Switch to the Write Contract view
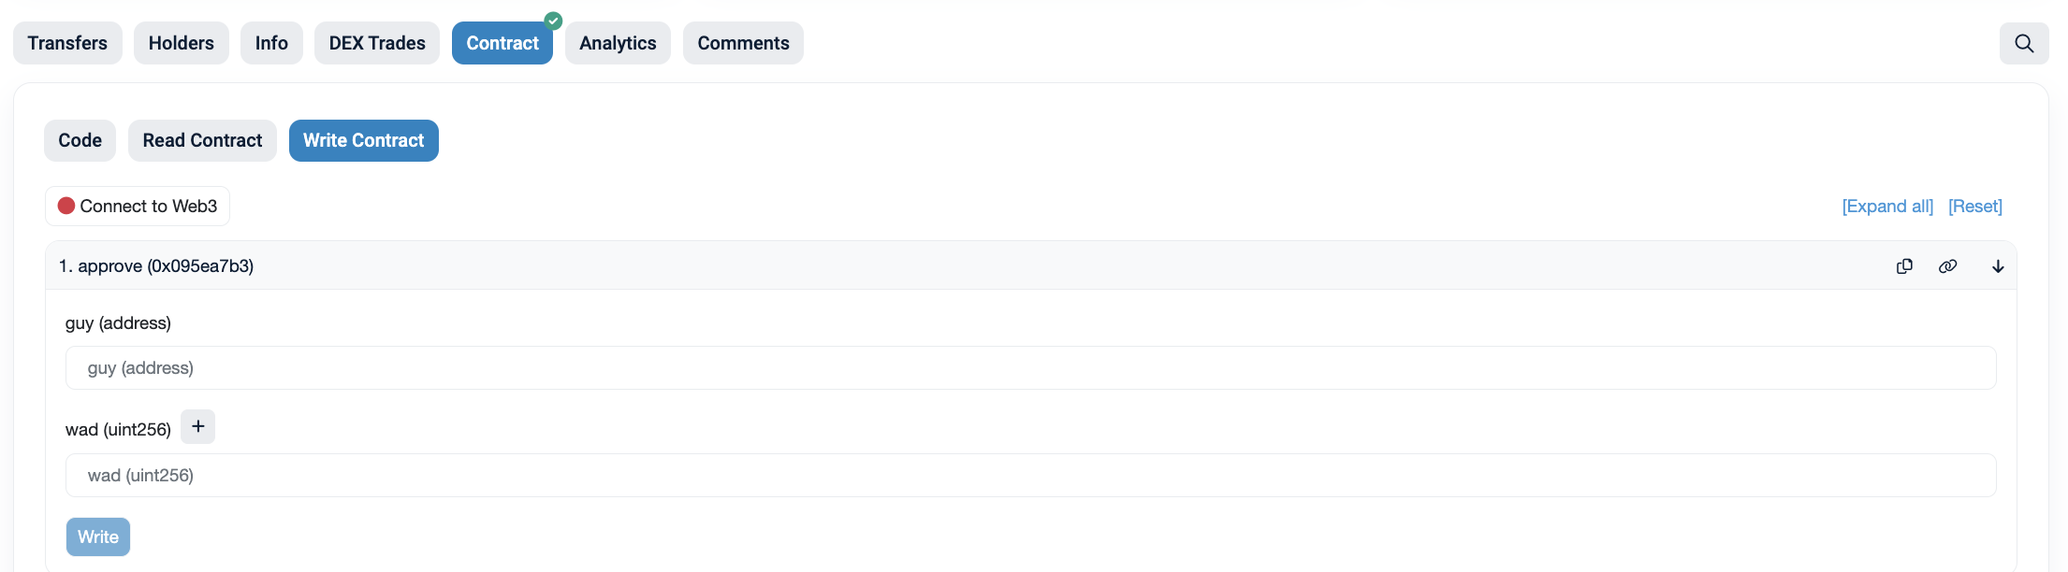2068x572 pixels. point(364,140)
